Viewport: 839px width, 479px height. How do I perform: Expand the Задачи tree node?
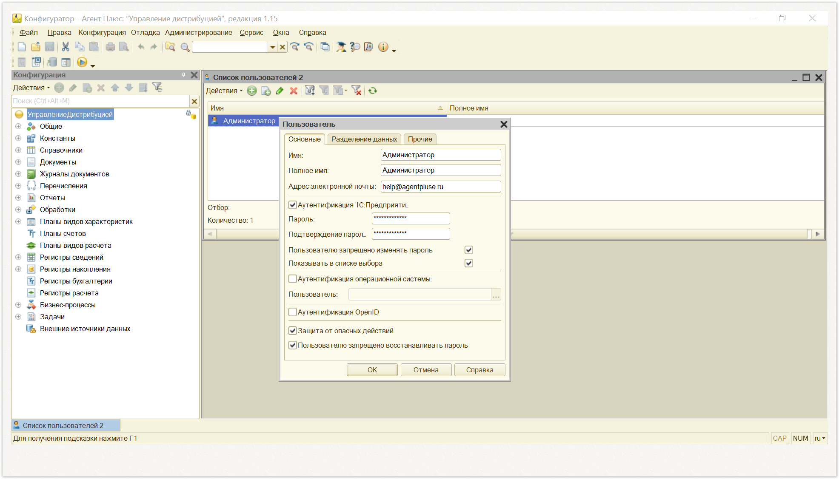coord(18,317)
